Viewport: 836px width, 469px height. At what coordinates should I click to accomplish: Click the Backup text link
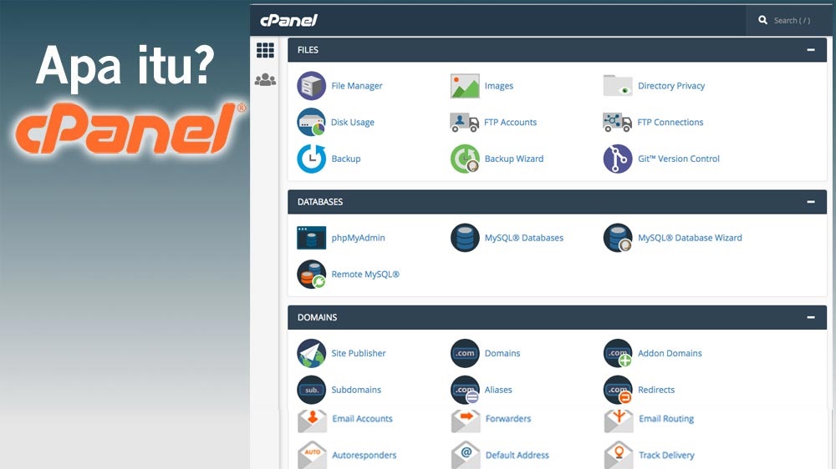[x=346, y=159]
